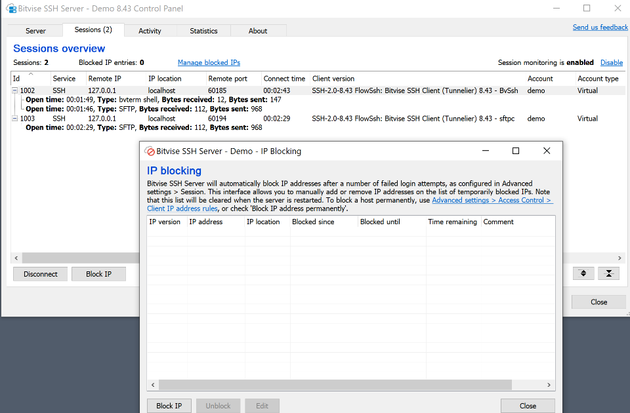Open the Activity tab
This screenshot has width=630, height=413.
click(150, 31)
